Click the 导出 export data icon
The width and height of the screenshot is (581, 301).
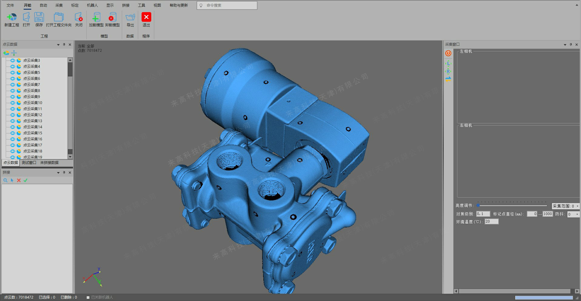(x=130, y=18)
